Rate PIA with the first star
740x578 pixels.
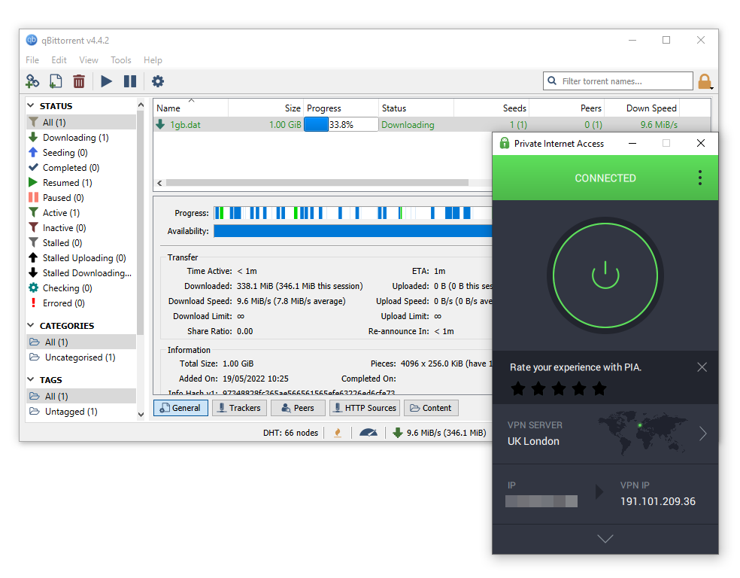pyautogui.click(x=518, y=388)
